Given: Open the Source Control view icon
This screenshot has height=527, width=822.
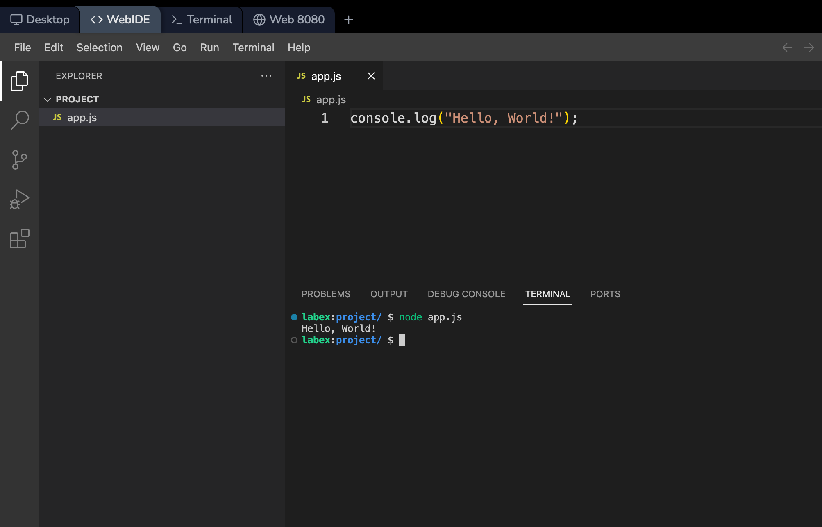Looking at the screenshot, I should point(19,160).
